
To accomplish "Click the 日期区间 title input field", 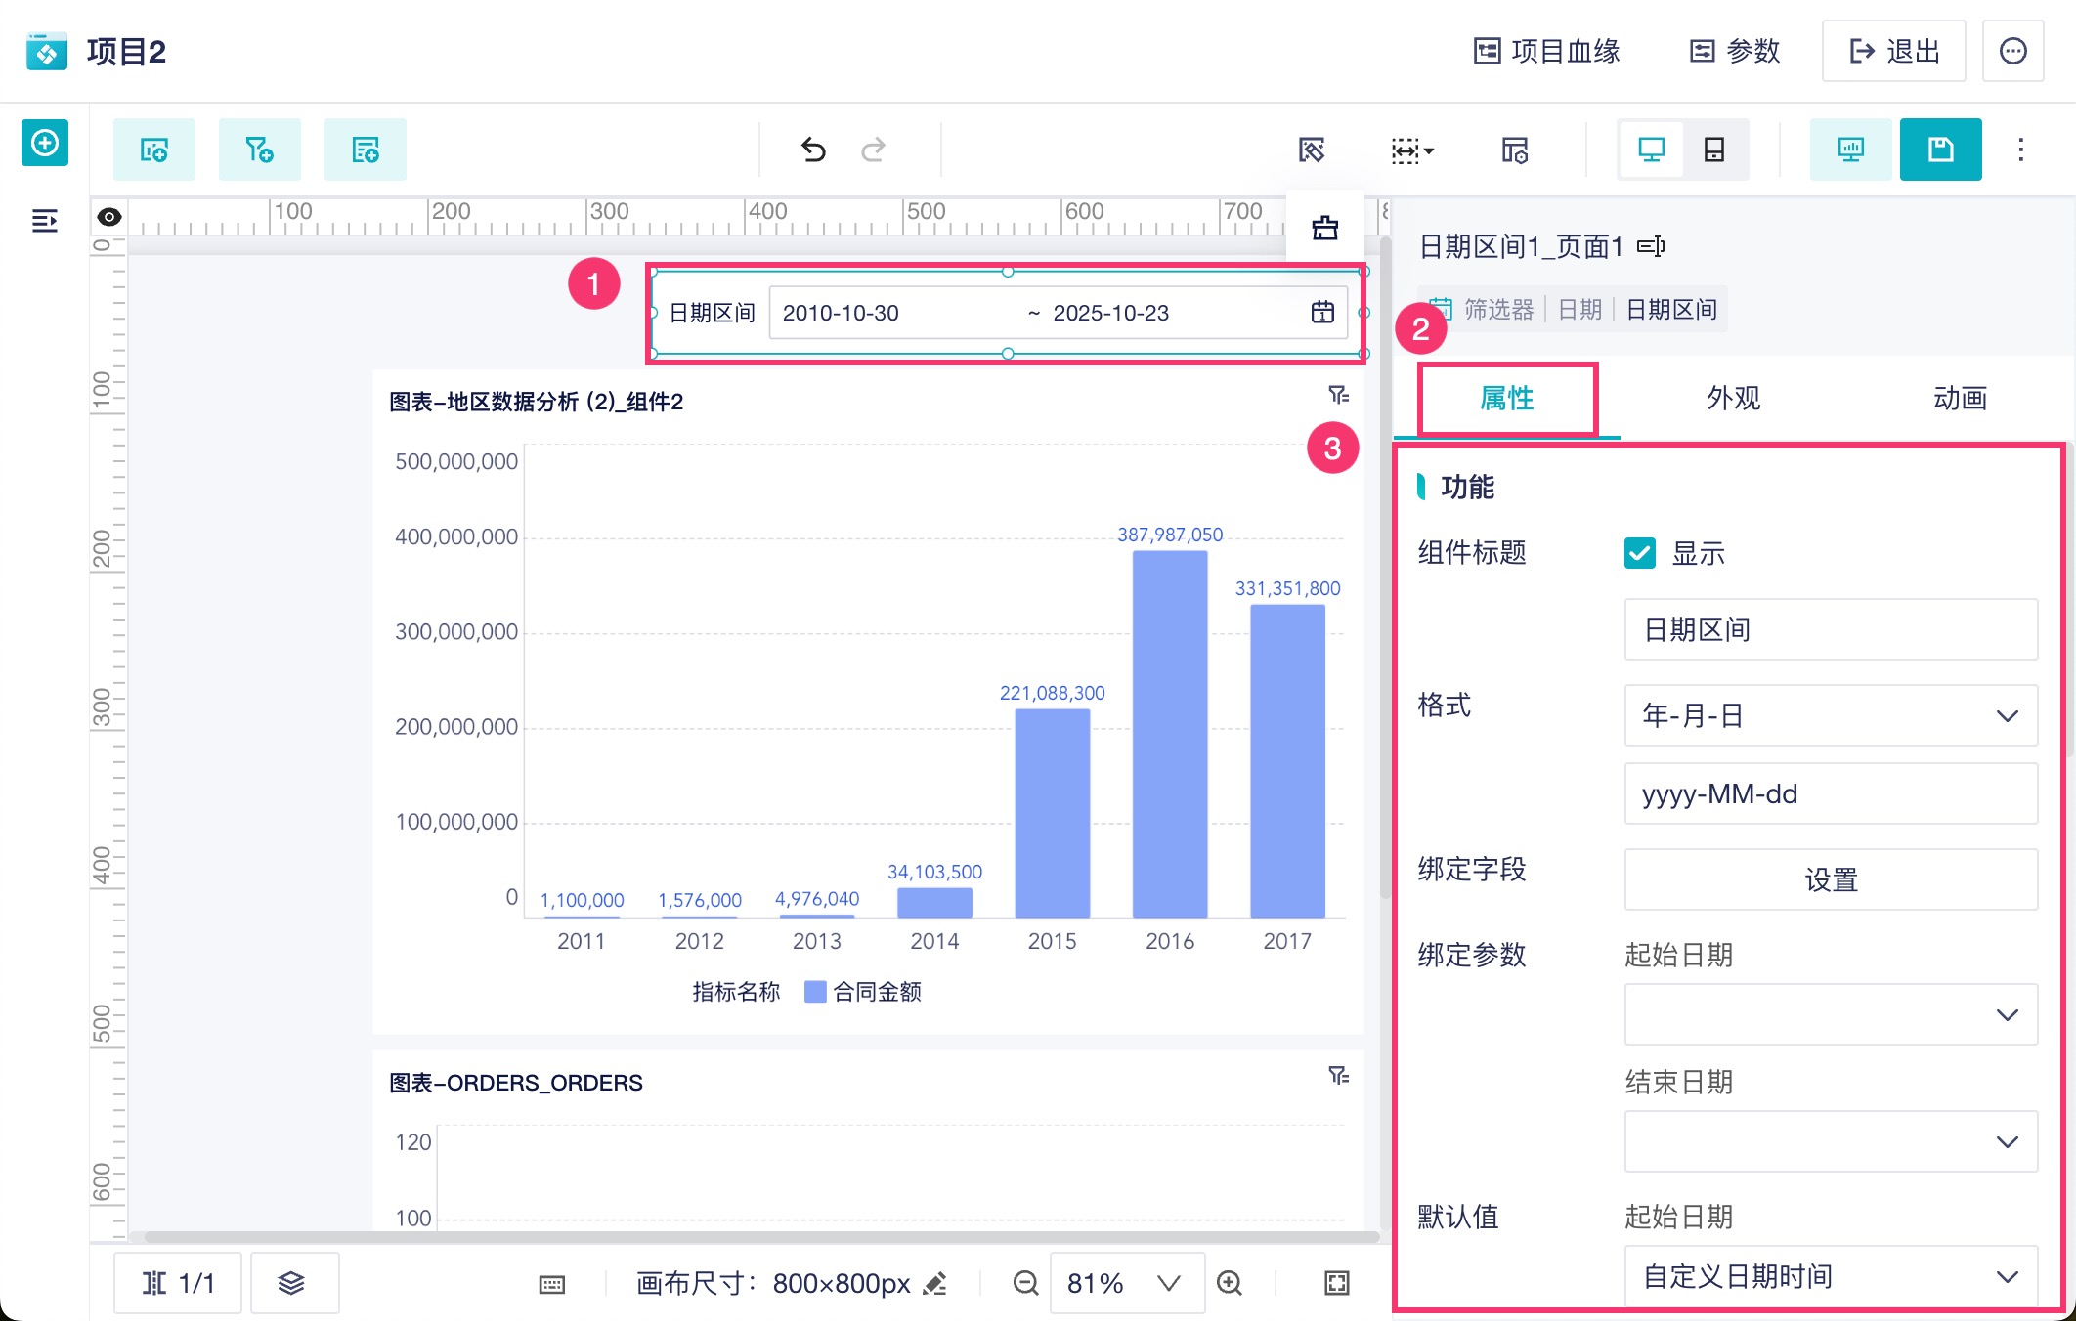I will [1830, 629].
